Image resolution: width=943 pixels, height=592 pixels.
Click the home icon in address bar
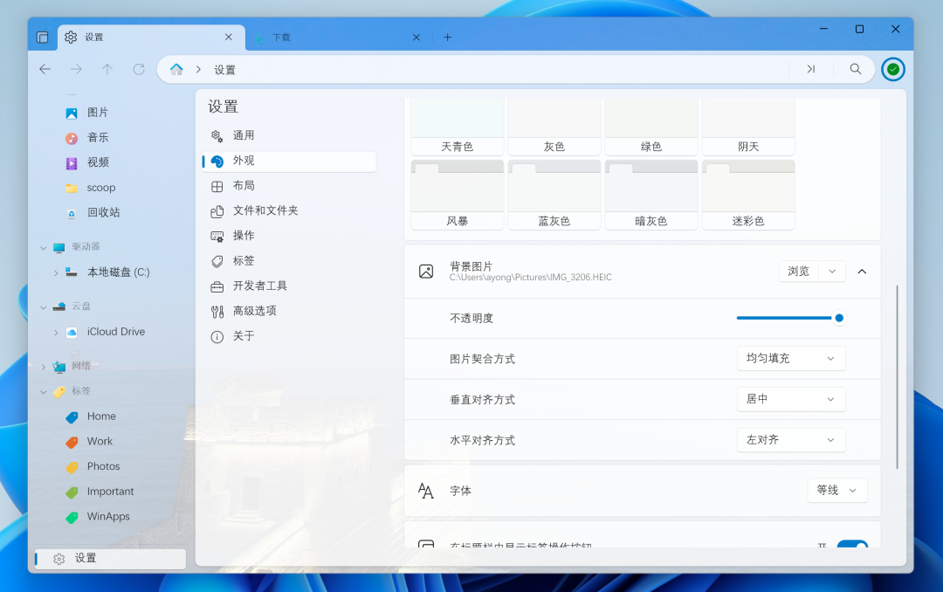click(176, 69)
